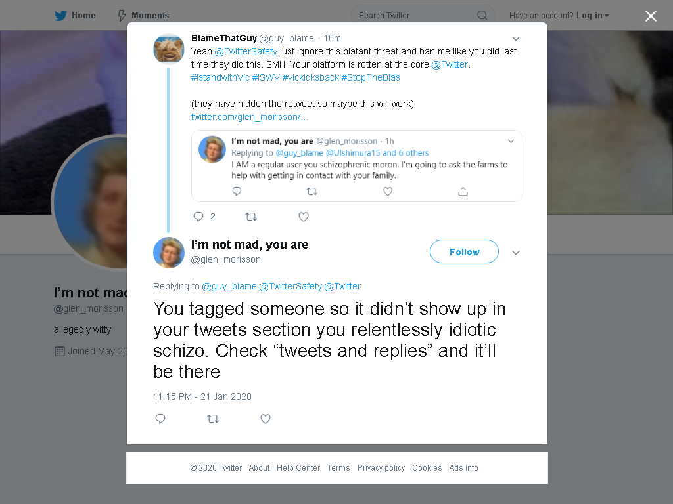Like BlameThatGuy's tweet with heart icon
Image resolution: width=673 pixels, height=504 pixels.
pos(304,217)
